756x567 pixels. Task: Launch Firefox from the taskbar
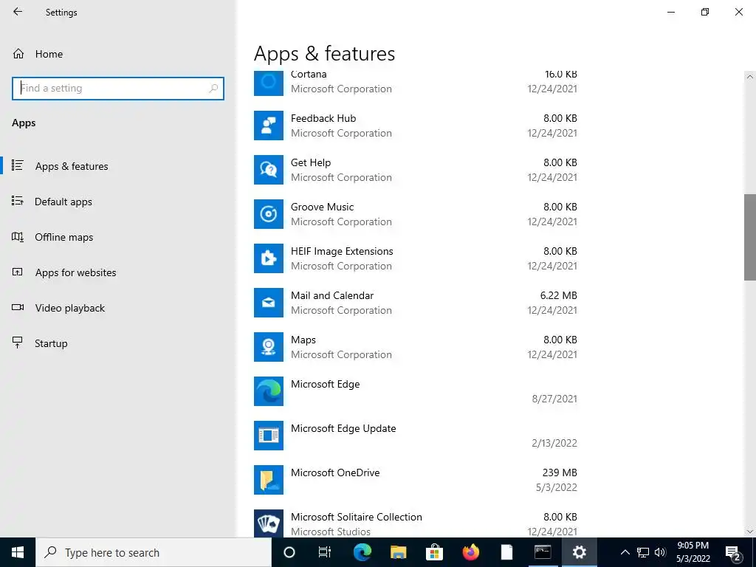(x=470, y=552)
